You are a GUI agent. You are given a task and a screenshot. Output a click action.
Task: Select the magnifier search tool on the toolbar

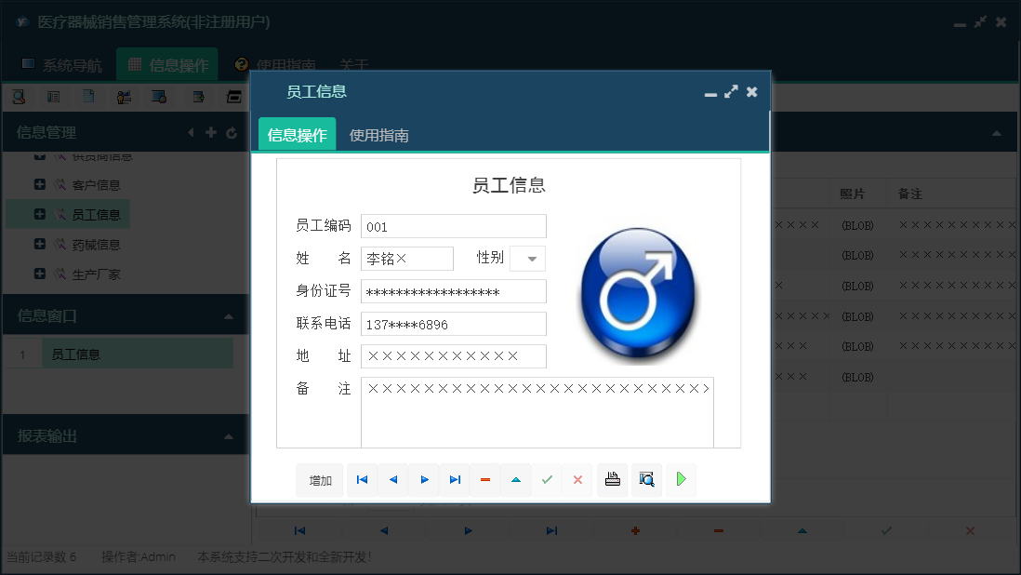pyautogui.click(x=20, y=96)
